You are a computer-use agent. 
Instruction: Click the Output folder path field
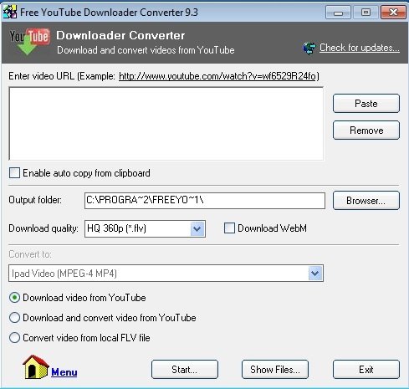(205, 201)
